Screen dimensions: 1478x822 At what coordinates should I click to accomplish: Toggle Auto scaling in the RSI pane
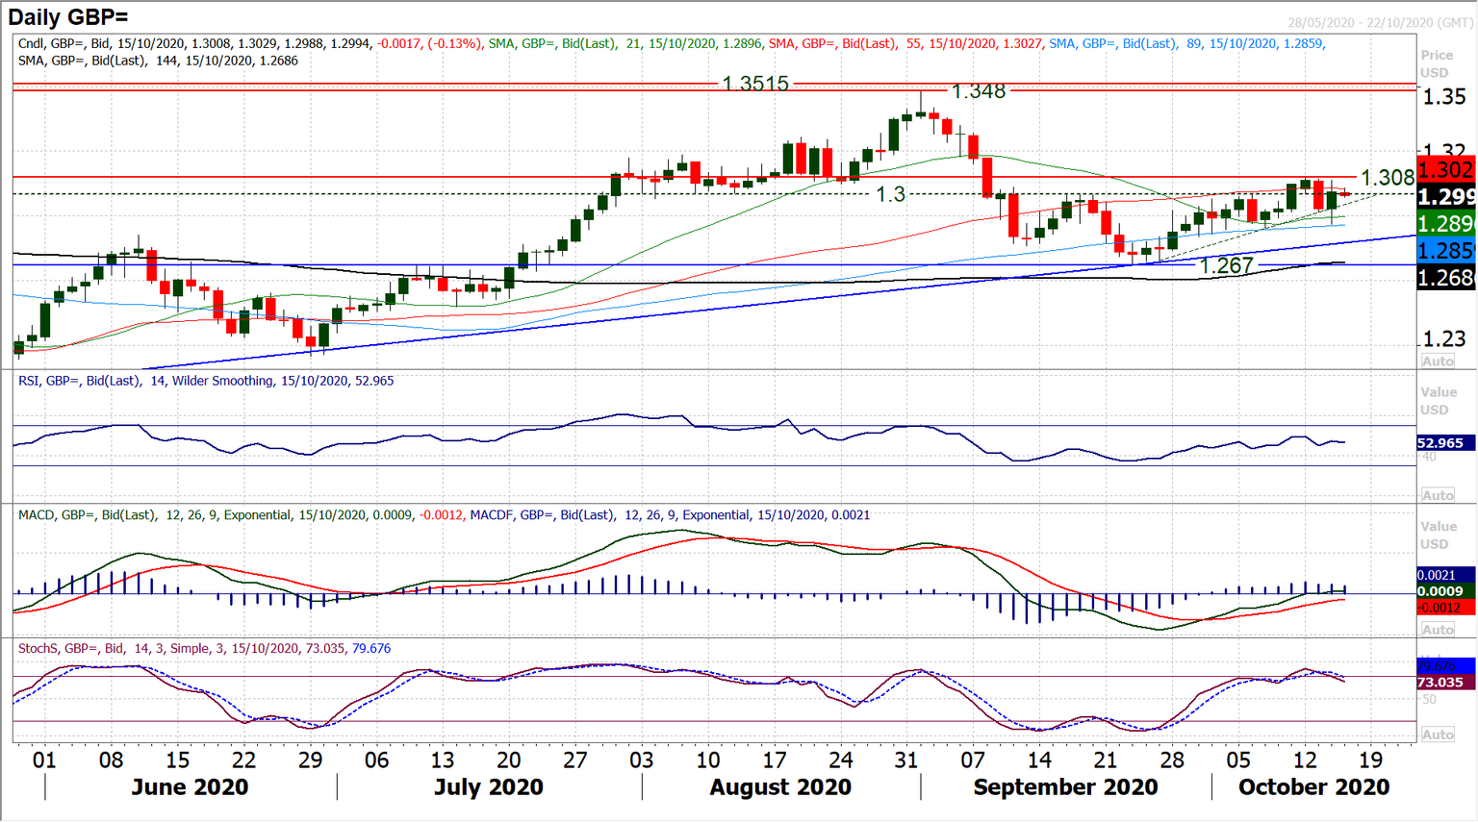(1436, 492)
